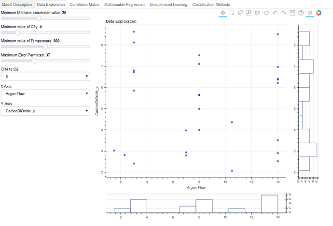Go to the Multivariable Regression tab
This screenshot has height=226, width=333.
tap(124, 4)
